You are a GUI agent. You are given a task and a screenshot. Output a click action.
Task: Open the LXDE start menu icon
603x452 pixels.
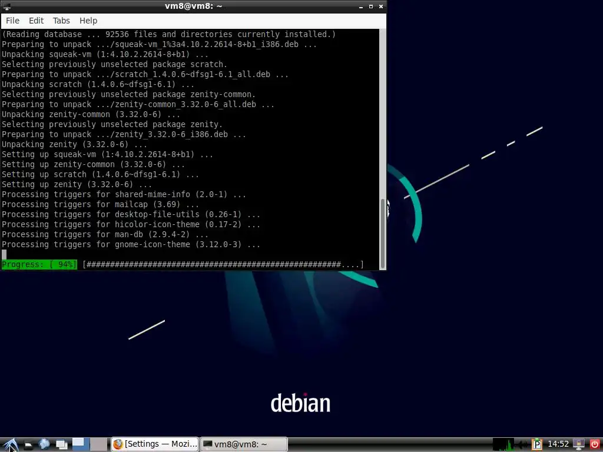[11, 445]
